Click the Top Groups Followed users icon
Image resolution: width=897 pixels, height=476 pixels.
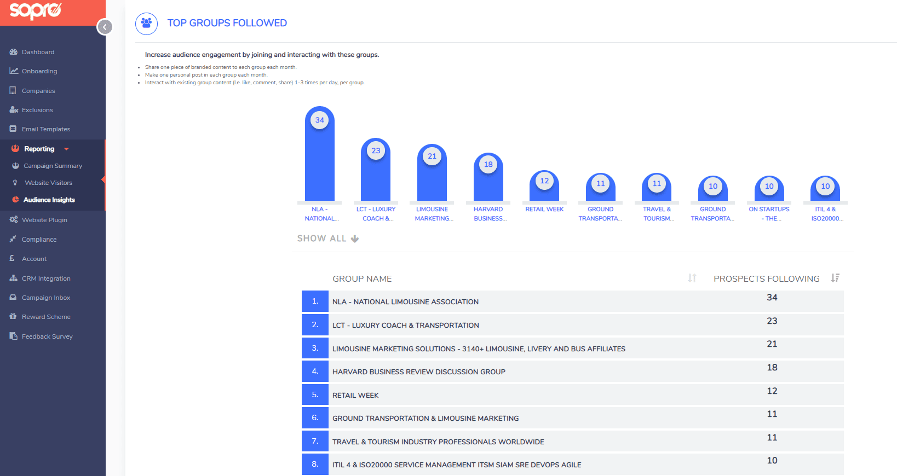tap(146, 23)
